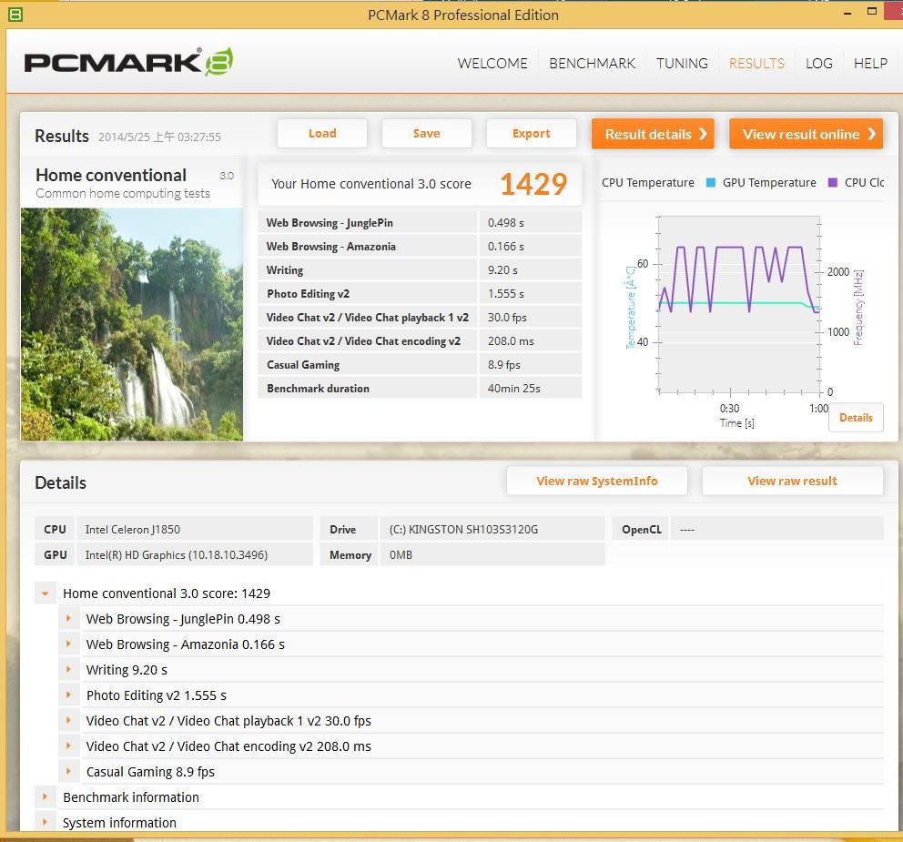Maximize the PCMark 8 window
Screen dimensions: 903x842
872,11
